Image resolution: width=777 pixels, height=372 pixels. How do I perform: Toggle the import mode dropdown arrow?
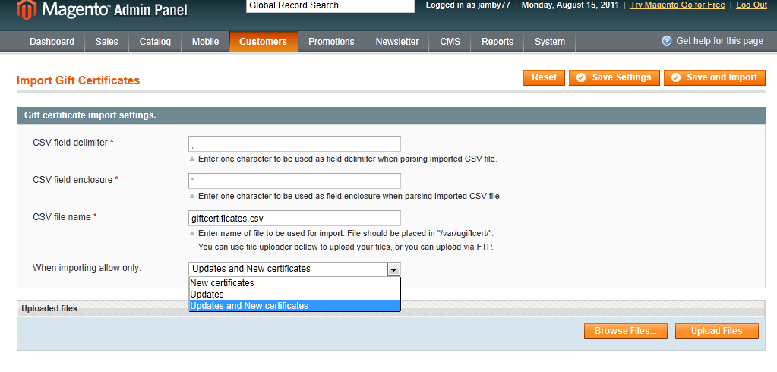(x=394, y=269)
